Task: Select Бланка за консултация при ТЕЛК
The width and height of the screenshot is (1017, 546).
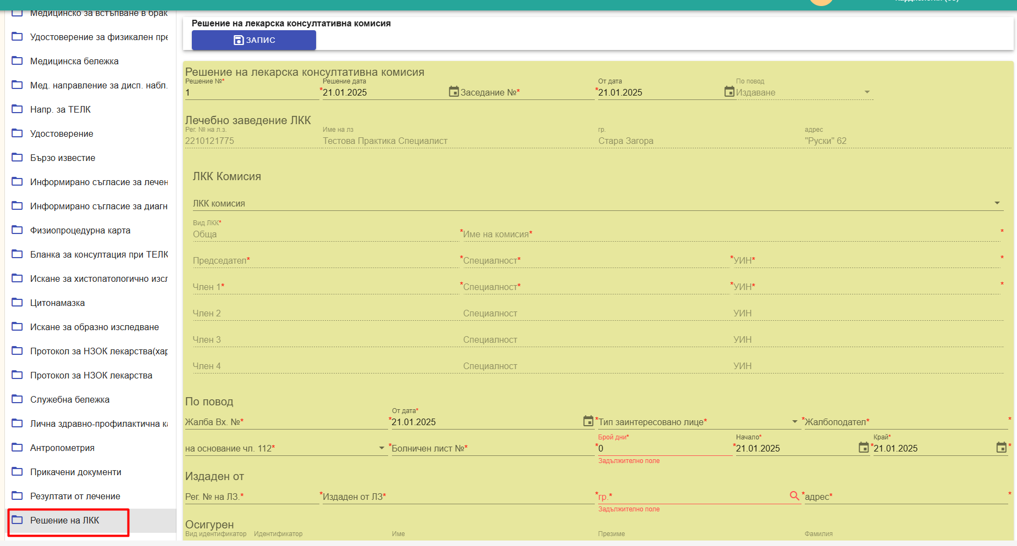Action: tap(91, 254)
